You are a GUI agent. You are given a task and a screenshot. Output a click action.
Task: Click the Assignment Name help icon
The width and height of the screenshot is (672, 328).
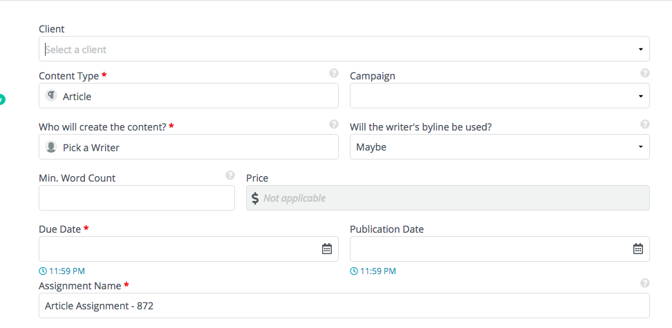(x=645, y=283)
